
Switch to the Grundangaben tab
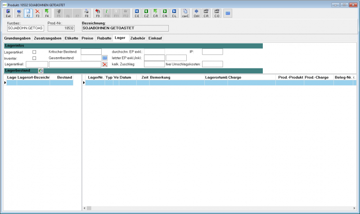pyautogui.click(x=18, y=38)
